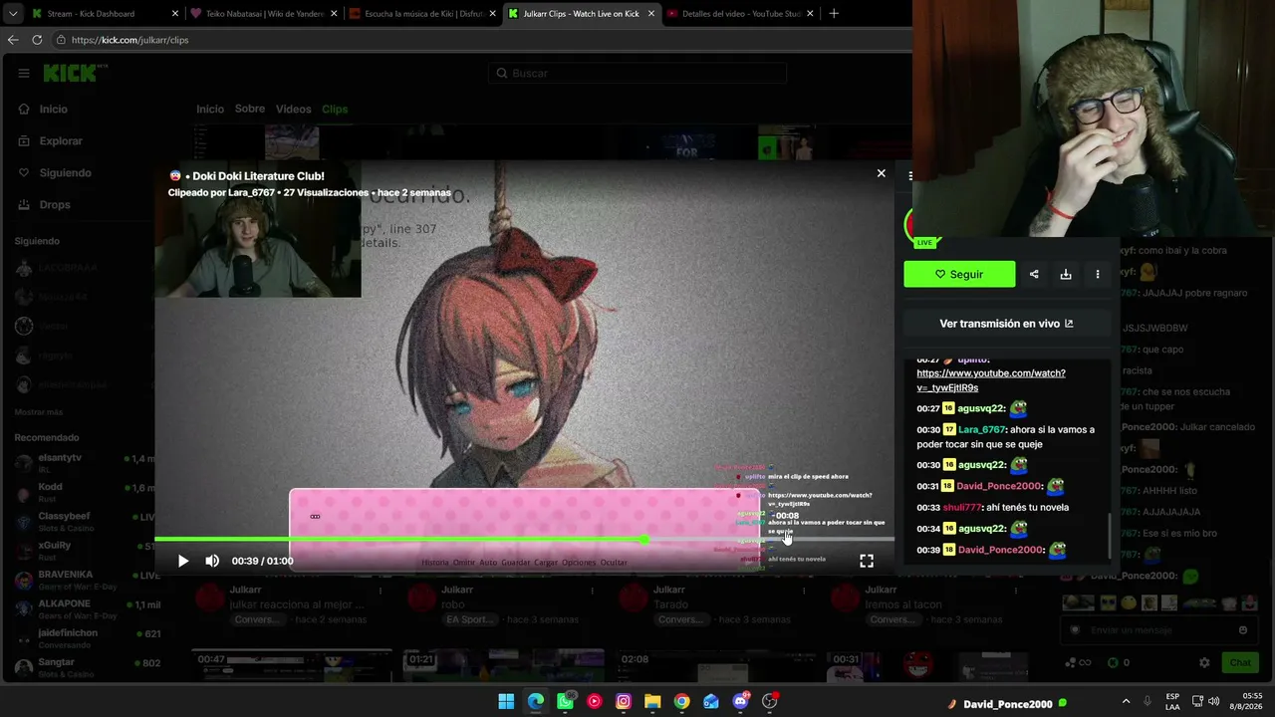Send message with green Chat button
Viewport: 1275px width, 717px height.
coord(1240,663)
